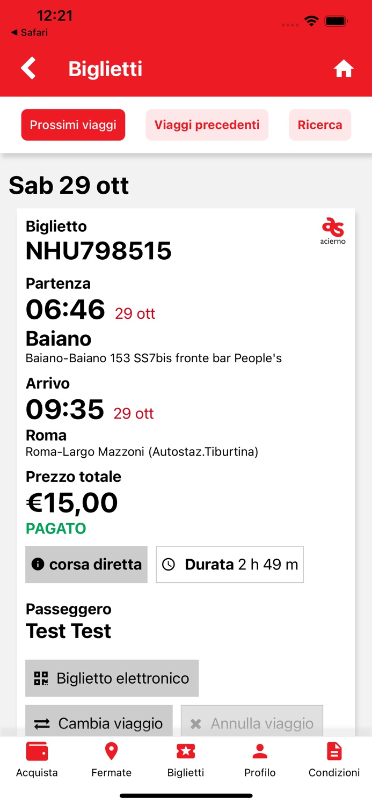
Task: Tap the clock icon beside Durata
Action: [169, 564]
